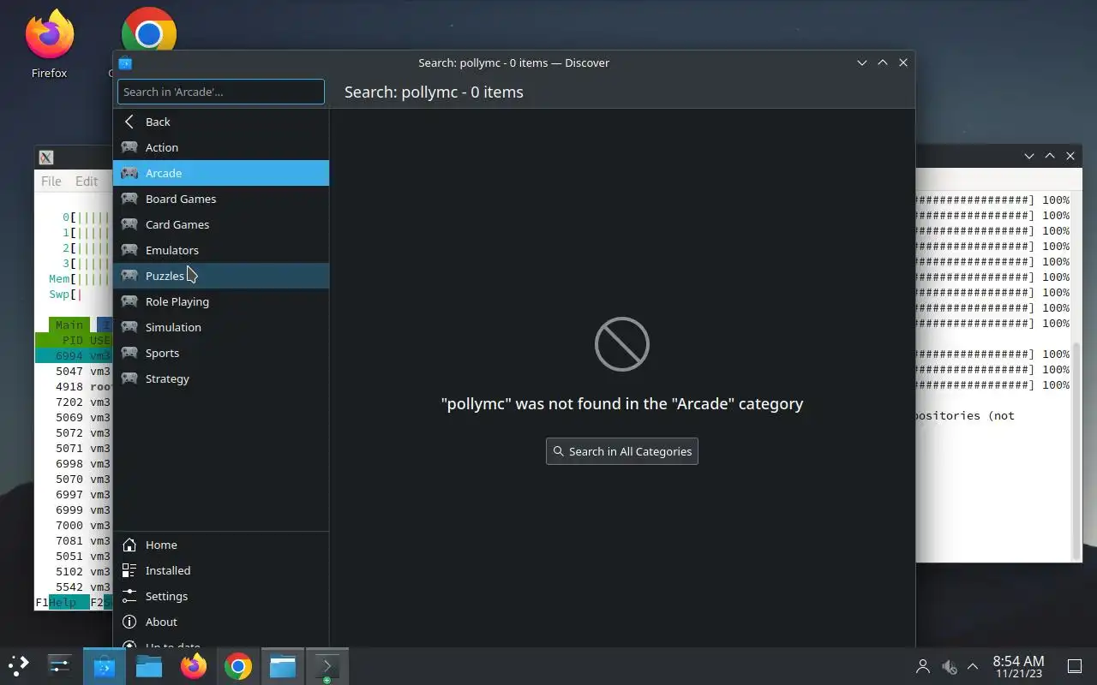Image resolution: width=1097 pixels, height=685 pixels.
Task: Click the user account tray icon
Action: tap(923, 665)
